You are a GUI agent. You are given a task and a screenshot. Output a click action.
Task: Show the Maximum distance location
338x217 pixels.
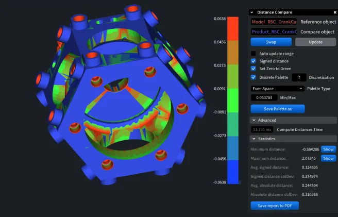(x=328, y=158)
